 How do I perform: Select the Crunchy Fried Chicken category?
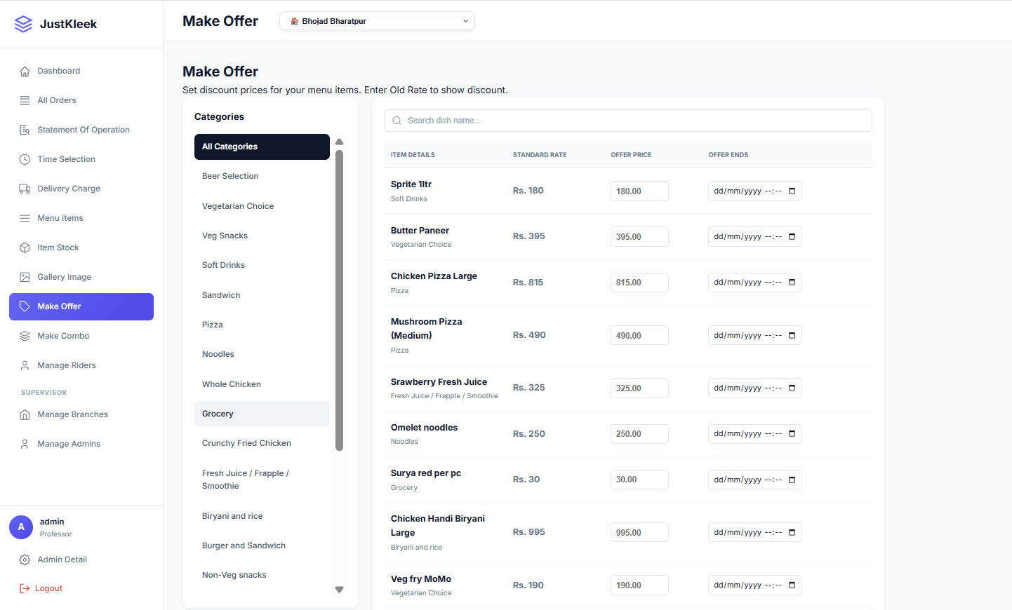[x=262, y=443]
